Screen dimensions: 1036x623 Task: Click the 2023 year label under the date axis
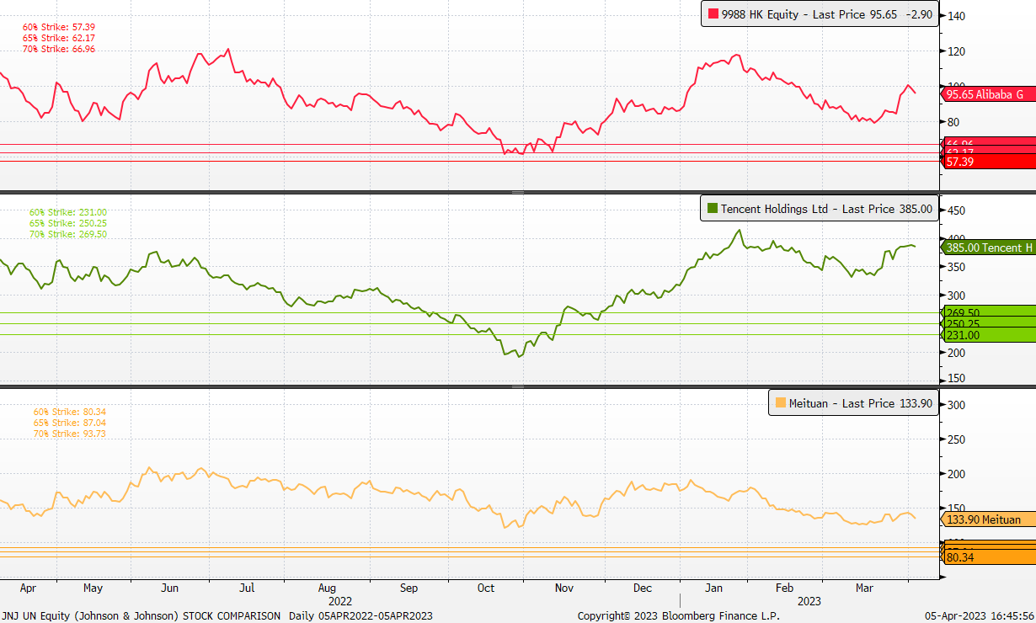pos(809,601)
